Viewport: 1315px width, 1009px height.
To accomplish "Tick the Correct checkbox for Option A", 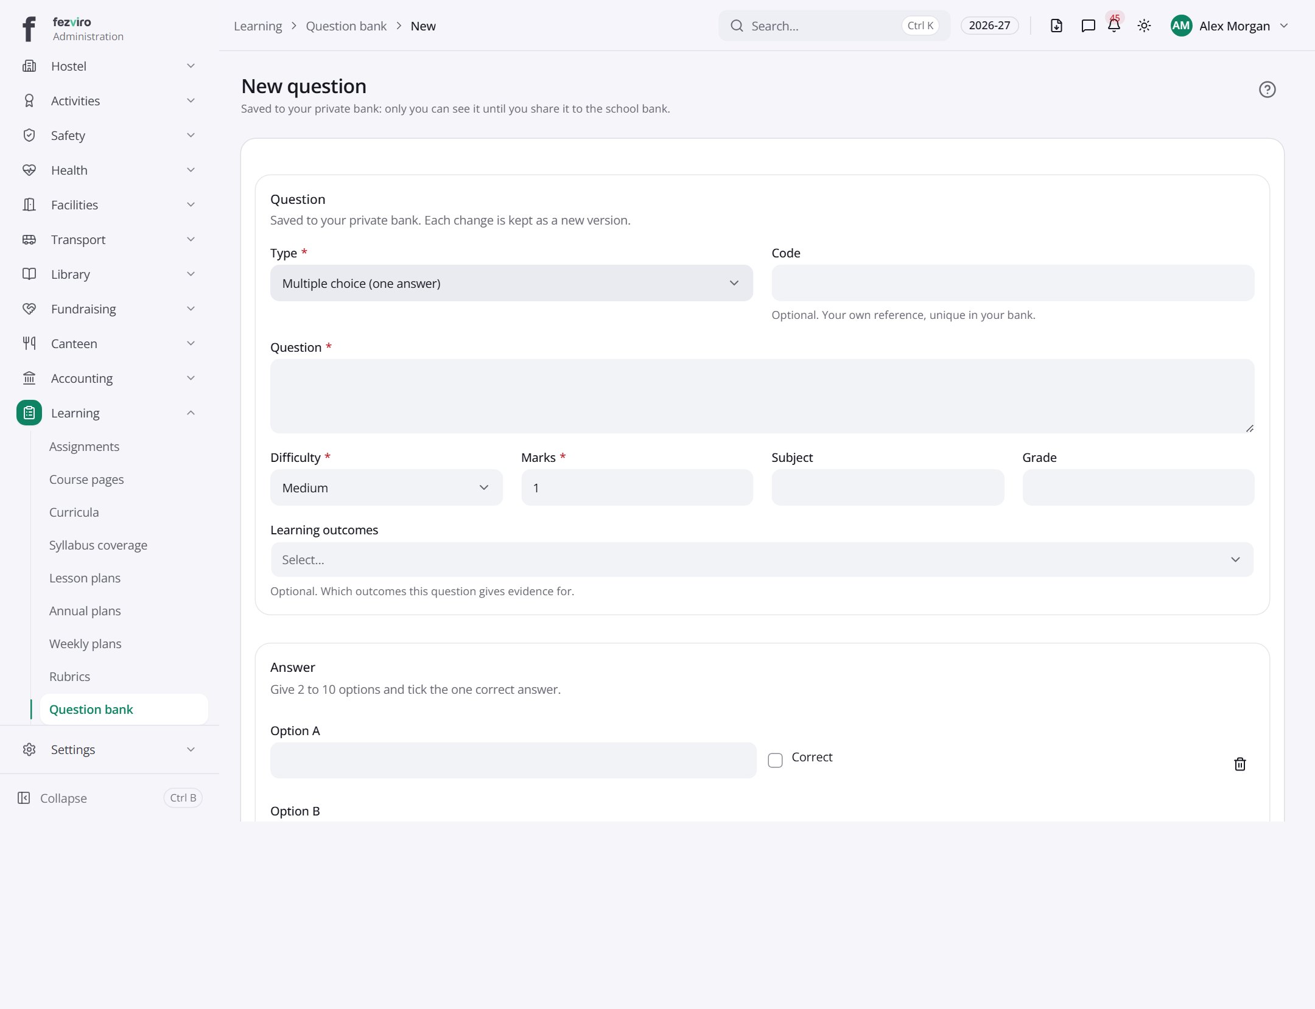I will click(775, 760).
